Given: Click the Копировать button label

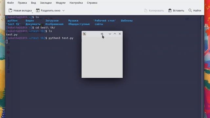Looking at the screenshot, I should pos(156,10).
